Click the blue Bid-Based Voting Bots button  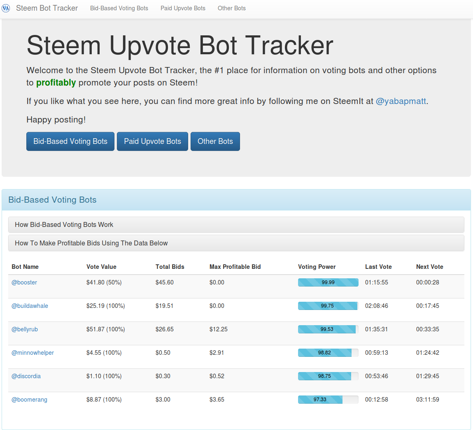[x=70, y=141]
